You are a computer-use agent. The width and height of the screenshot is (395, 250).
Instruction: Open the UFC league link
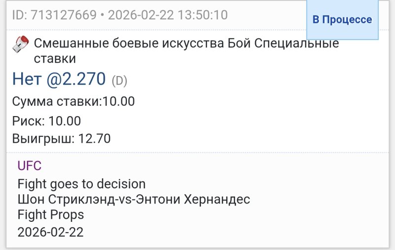[x=30, y=166]
